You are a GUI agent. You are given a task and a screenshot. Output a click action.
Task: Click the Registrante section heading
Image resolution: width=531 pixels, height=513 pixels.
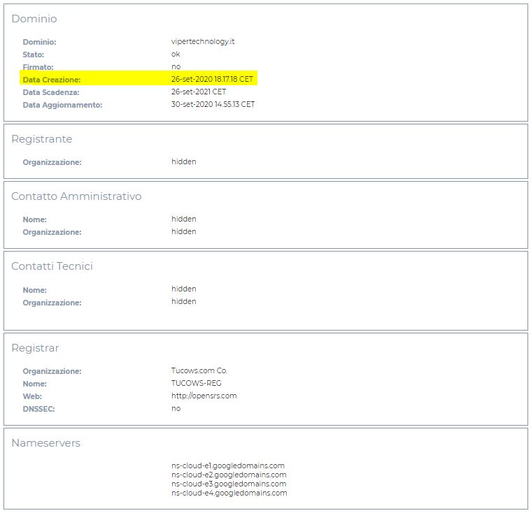point(41,139)
